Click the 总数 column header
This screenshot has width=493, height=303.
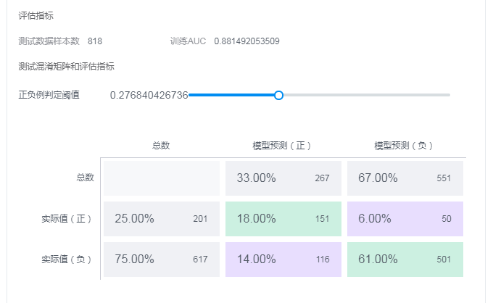click(x=161, y=146)
